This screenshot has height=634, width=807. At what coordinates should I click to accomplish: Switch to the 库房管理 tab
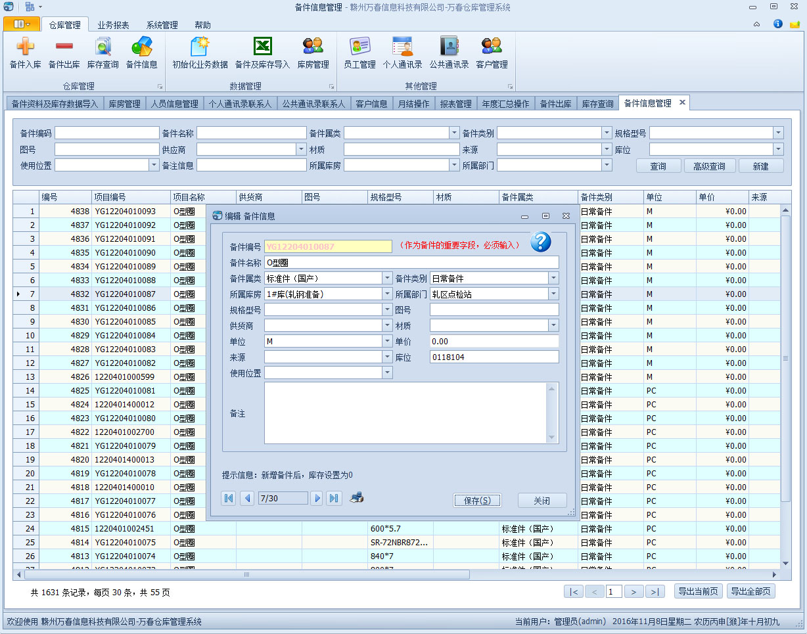(x=124, y=102)
